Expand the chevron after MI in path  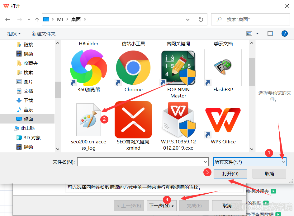coord(67,19)
